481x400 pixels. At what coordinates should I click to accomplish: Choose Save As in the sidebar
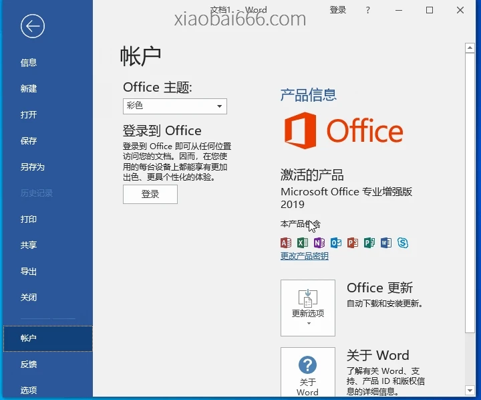(x=47, y=167)
